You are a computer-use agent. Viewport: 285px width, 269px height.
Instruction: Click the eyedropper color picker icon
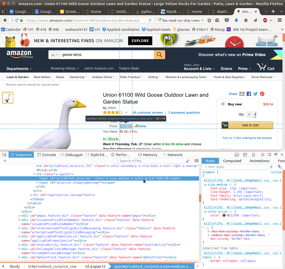point(188,161)
